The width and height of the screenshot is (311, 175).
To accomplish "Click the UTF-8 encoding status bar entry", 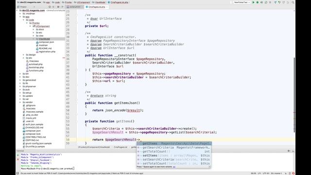I will 266,173.
